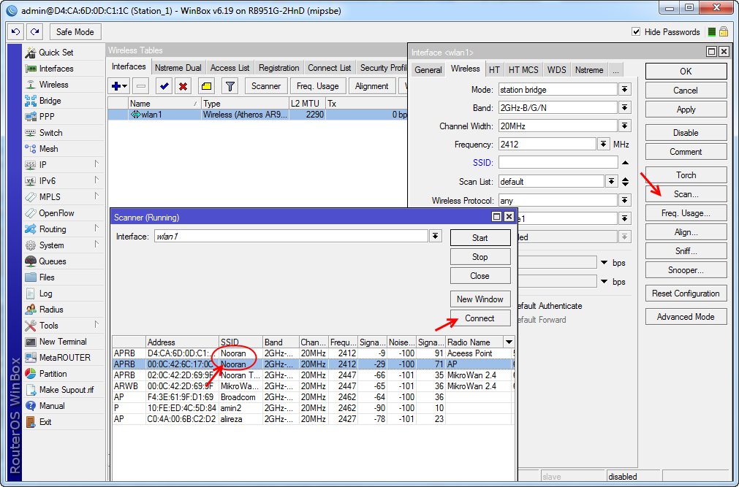Viewport: 739px width, 487px height.
Task: Toggle Safe Mode
Action: [x=75, y=32]
